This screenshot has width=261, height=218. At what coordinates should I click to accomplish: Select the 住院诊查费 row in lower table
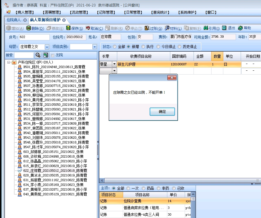coord(145,201)
